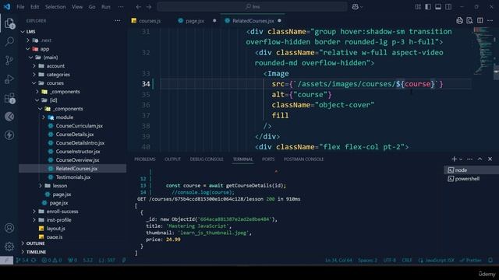Switch to the OUTPUT panel tab
Image resolution: width=499 pixels, height=280 pixels.
pyautogui.click(x=172, y=159)
